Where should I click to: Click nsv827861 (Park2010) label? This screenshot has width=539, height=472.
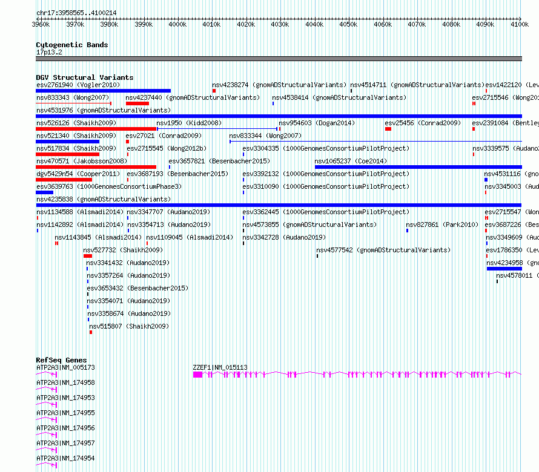[x=442, y=225]
